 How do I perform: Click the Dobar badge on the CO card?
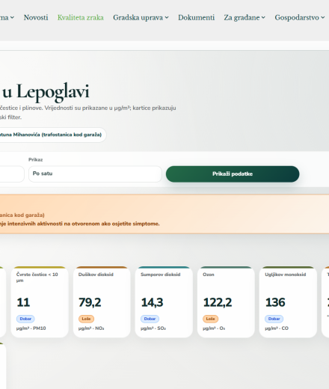274,319
